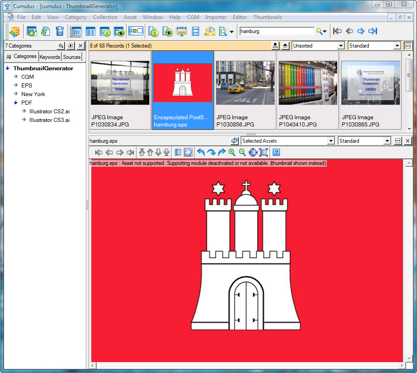
Task: Collapse the PDF category
Action: [16, 102]
